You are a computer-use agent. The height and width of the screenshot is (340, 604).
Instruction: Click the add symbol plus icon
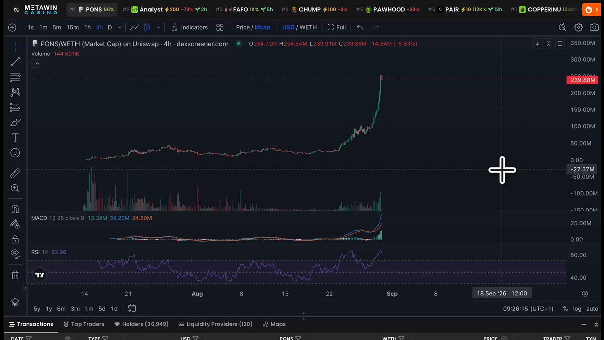click(12, 27)
